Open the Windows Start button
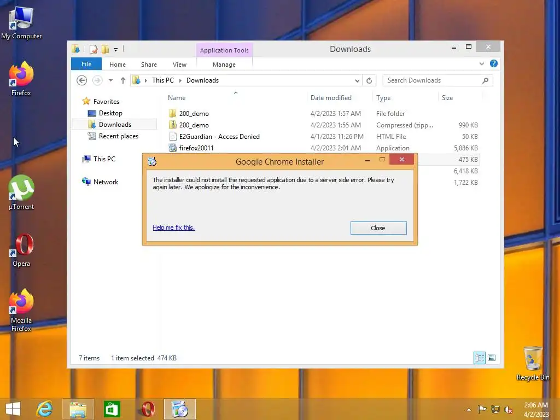Image resolution: width=560 pixels, height=420 pixels. click(13, 409)
